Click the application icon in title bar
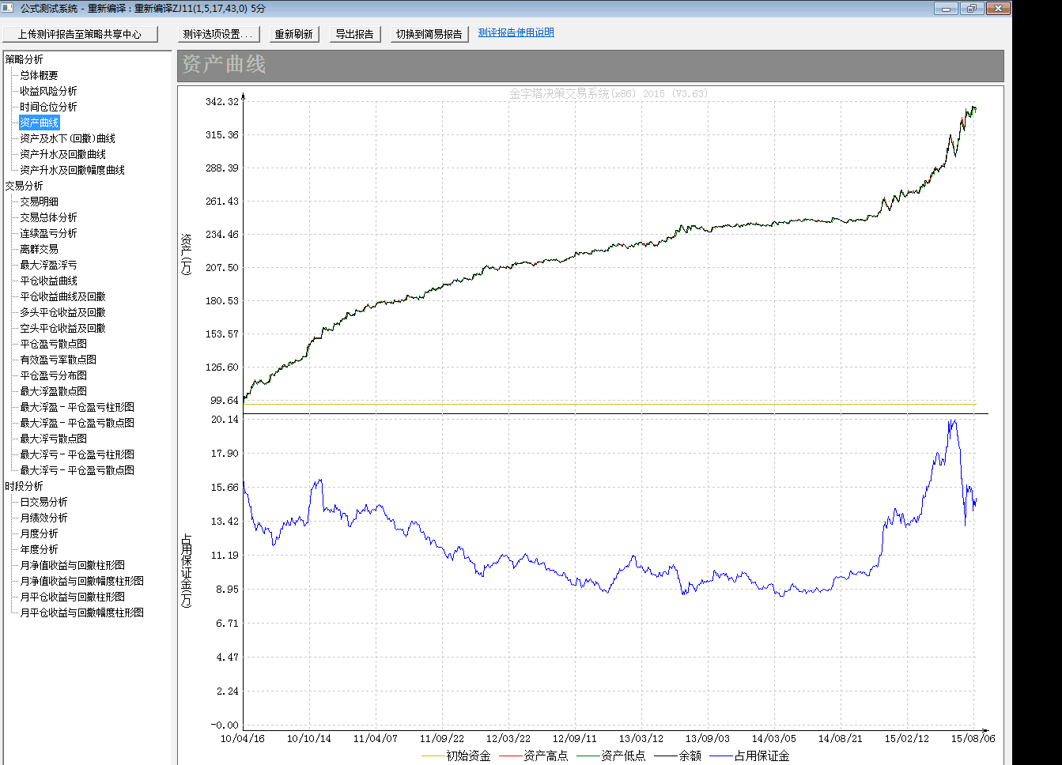Image resolution: width=1062 pixels, height=765 pixels. 8,8
